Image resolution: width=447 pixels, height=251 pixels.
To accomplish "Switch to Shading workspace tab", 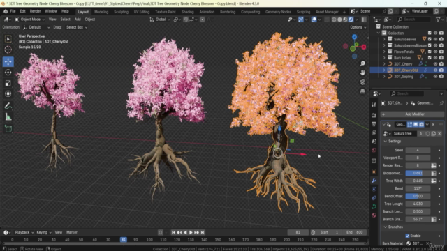I will pyautogui.click(x=188, y=12).
